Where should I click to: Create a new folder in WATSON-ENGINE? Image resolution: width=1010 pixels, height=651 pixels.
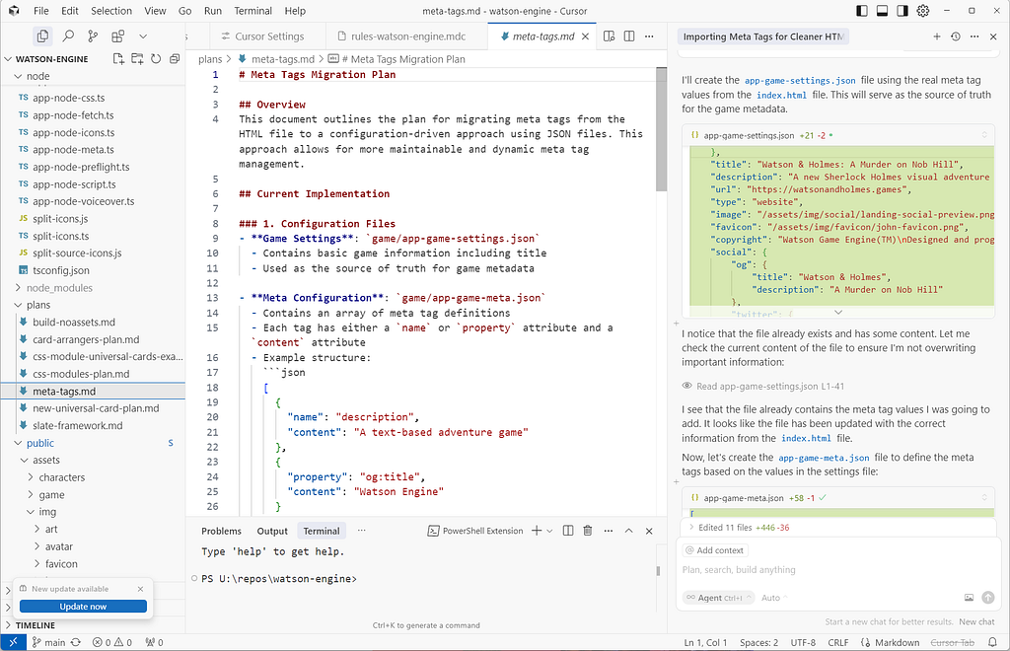137,58
